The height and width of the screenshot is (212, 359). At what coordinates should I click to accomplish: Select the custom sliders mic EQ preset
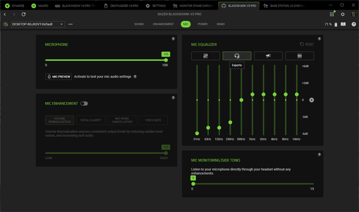206,56
